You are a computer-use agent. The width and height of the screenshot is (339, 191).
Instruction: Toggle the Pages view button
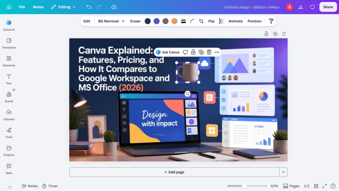291,186
